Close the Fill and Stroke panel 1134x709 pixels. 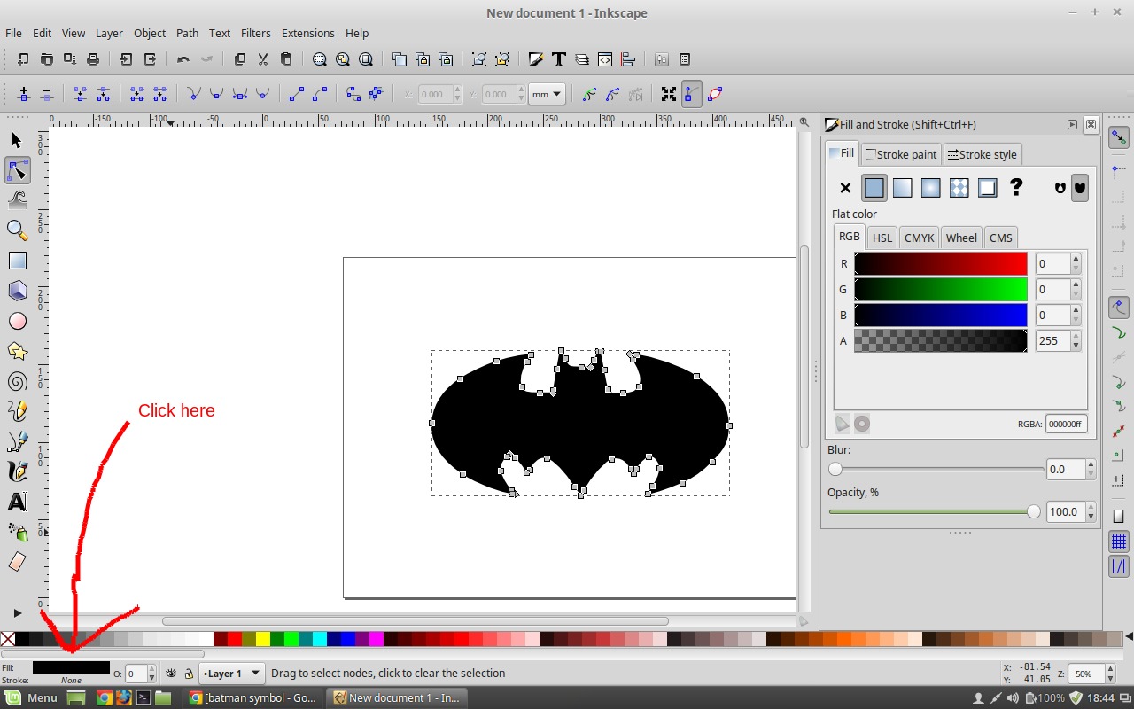tap(1091, 125)
